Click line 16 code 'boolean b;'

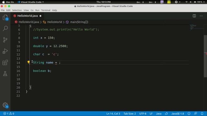[x=42, y=71]
